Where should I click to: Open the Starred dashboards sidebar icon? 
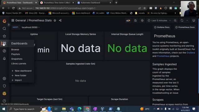[x=4, y=36]
